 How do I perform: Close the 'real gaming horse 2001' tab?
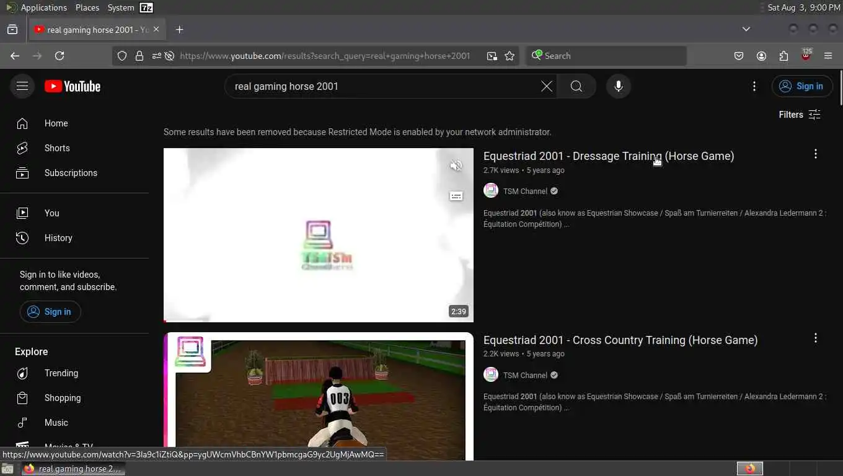point(156,29)
